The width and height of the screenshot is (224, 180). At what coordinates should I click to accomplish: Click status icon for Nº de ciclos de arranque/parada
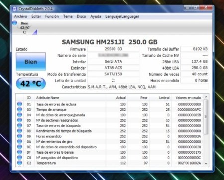(x=19, y=115)
